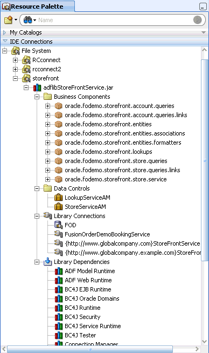
Task: Select oracle.fodemo.storefront.store.queries
Action: tap(116, 161)
